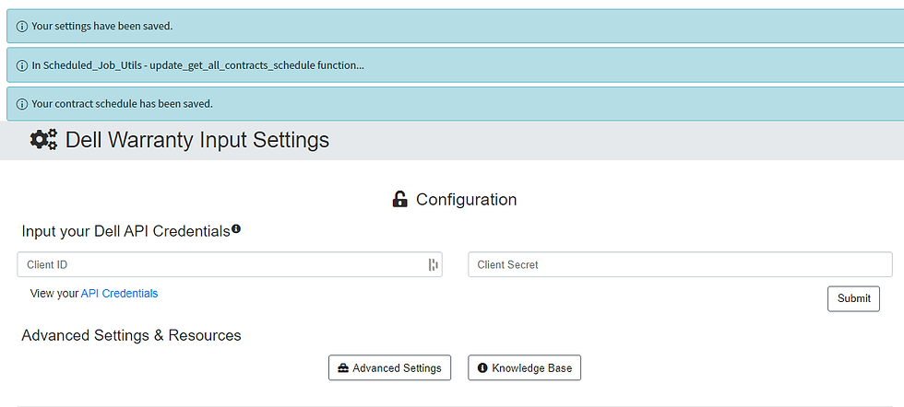Screen dimensions: 904x407
Task: Open the API Credentials link
Action: (x=119, y=294)
